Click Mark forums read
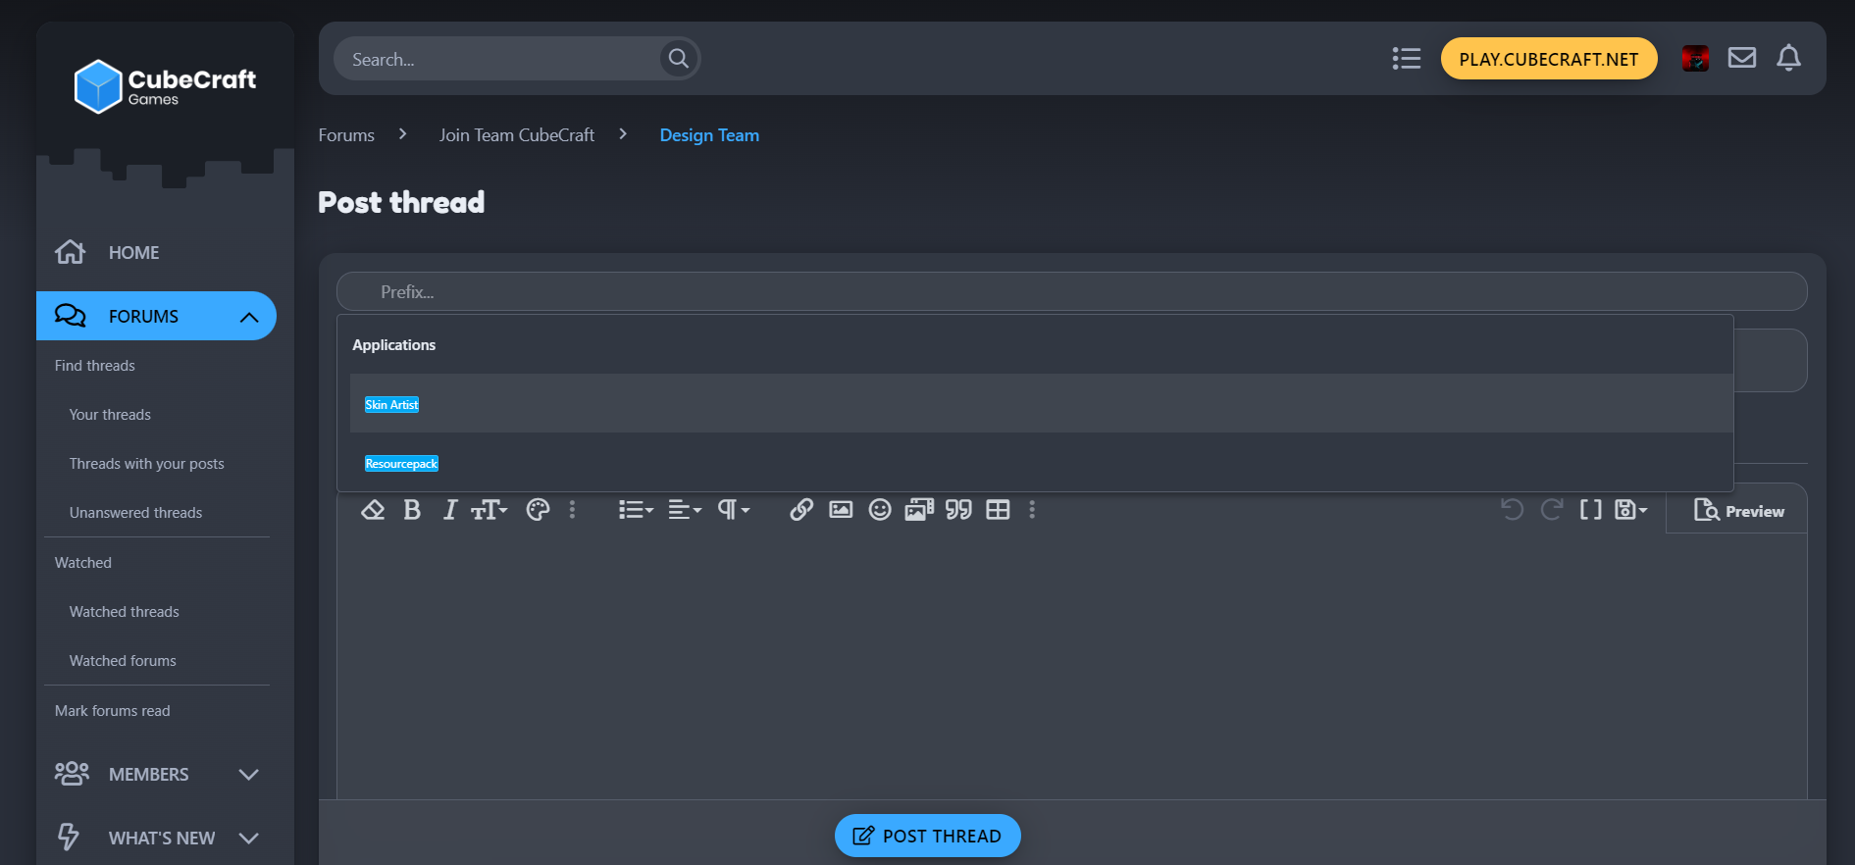Screen dimensions: 1855x865 click(x=112, y=710)
